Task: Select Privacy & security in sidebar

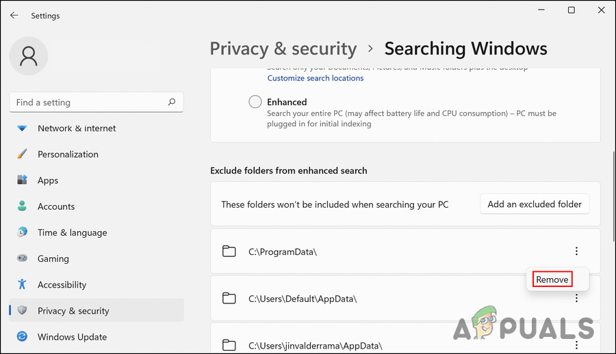Action: (73, 311)
